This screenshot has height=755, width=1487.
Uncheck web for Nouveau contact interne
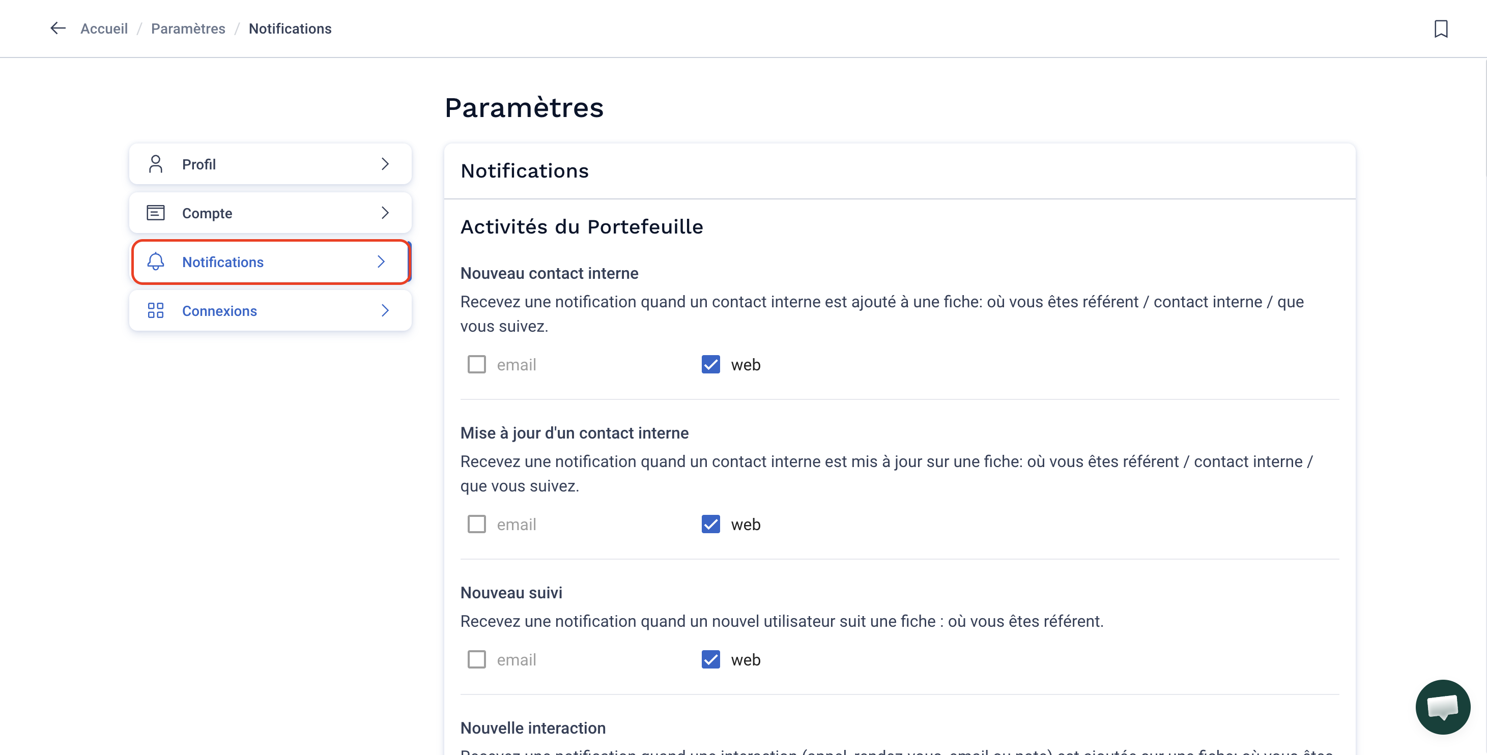pos(710,364)
